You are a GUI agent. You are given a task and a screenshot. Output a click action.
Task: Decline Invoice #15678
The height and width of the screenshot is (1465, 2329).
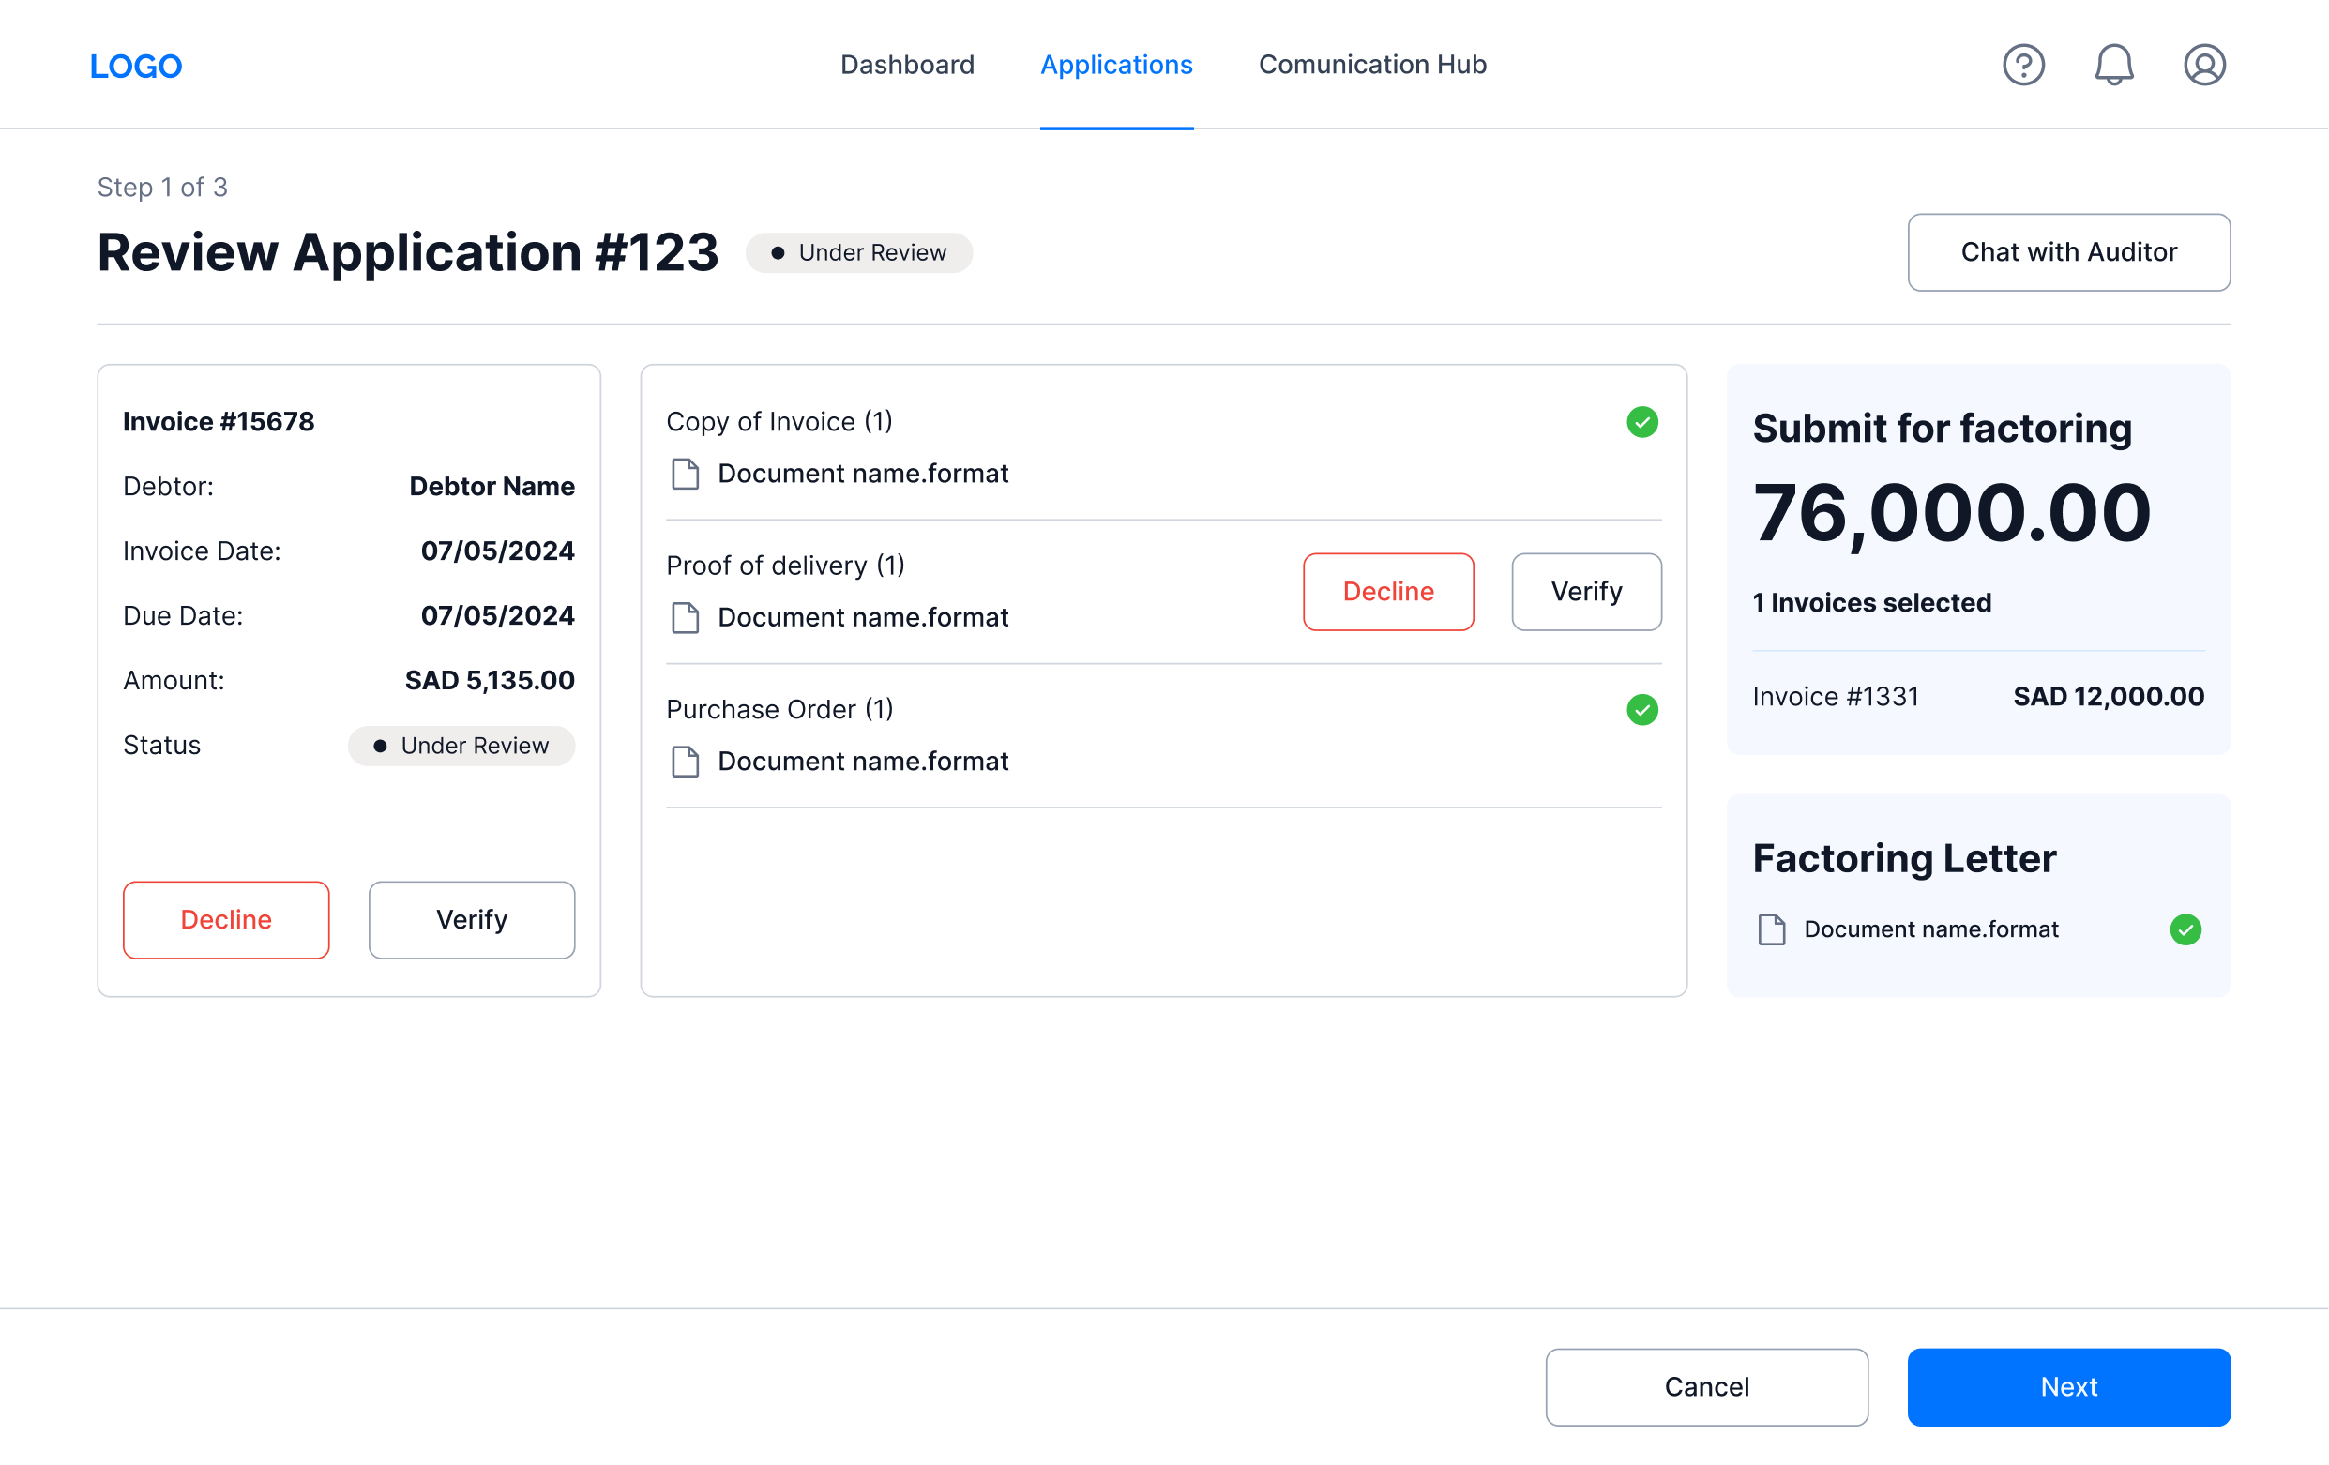coord(225,920)
